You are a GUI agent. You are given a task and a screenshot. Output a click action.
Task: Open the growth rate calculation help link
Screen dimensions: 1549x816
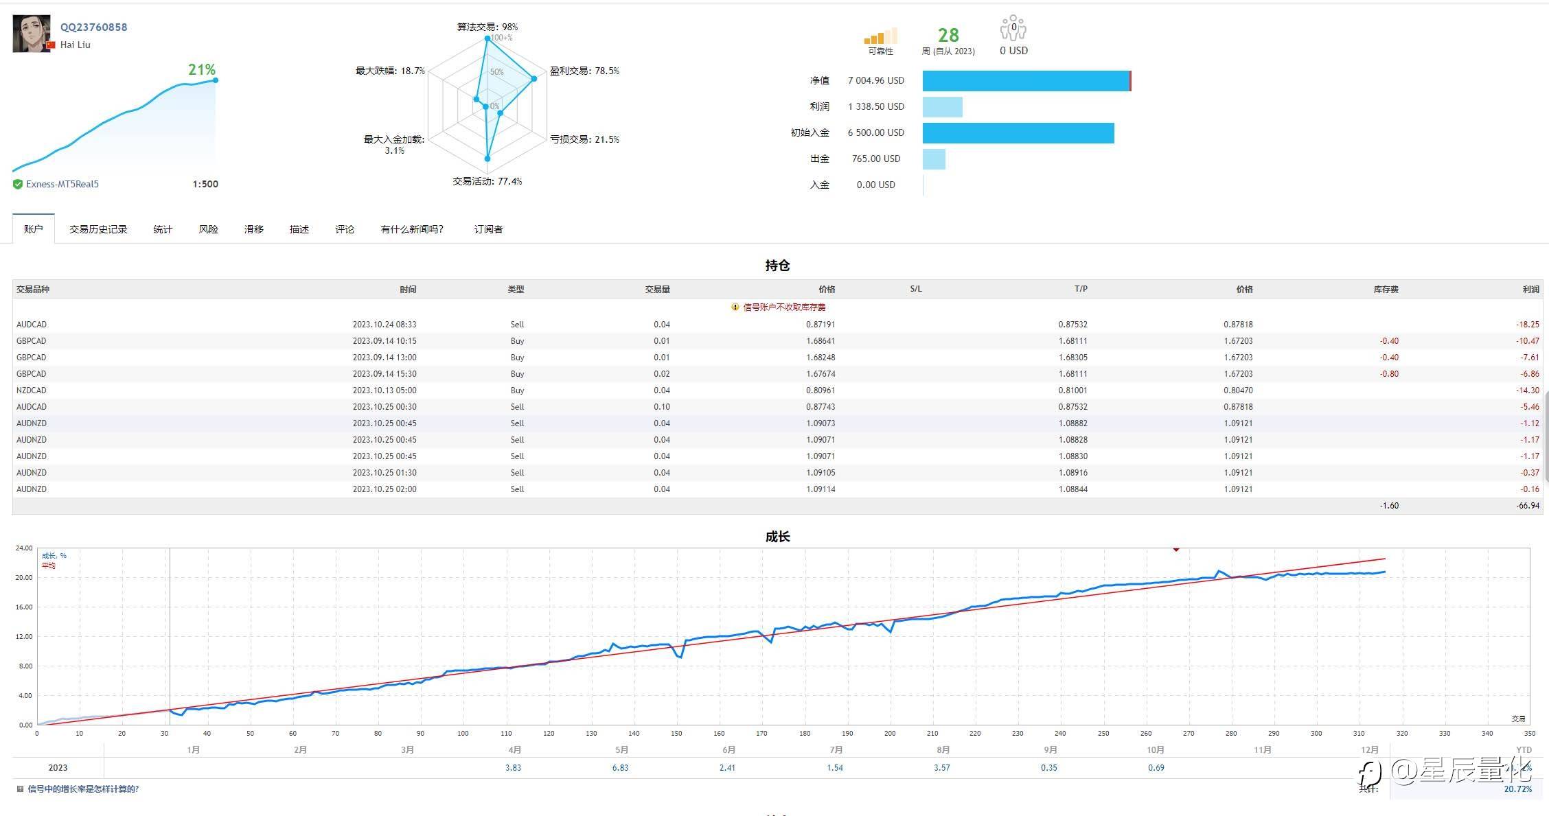(83, 789)
